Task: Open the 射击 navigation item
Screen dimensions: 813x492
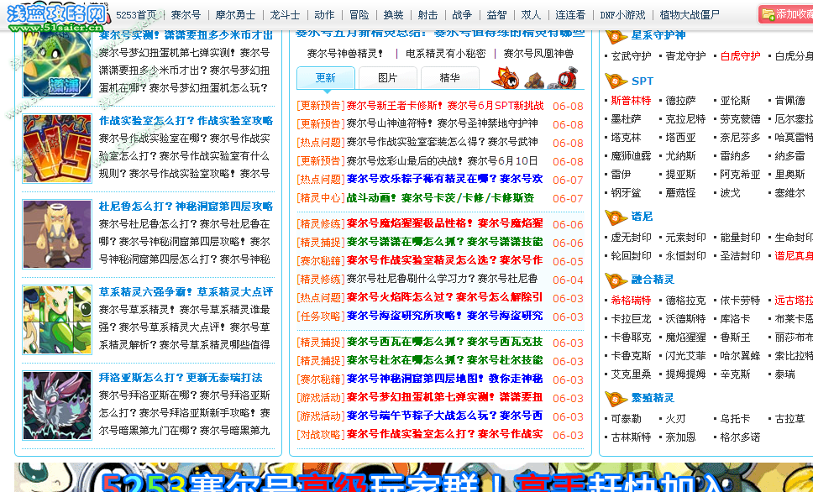Action: click(427, 15)
